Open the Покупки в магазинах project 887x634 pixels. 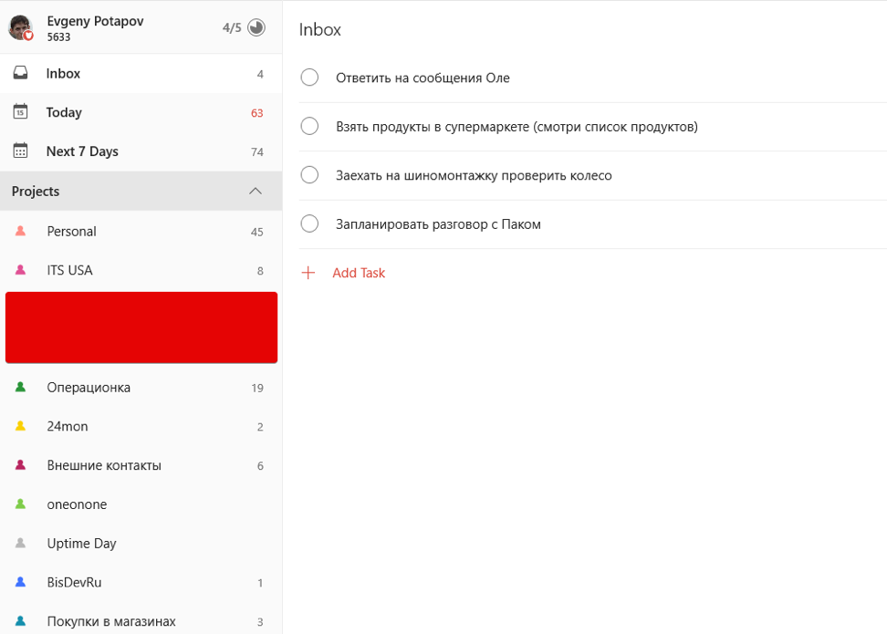point(141,619)
